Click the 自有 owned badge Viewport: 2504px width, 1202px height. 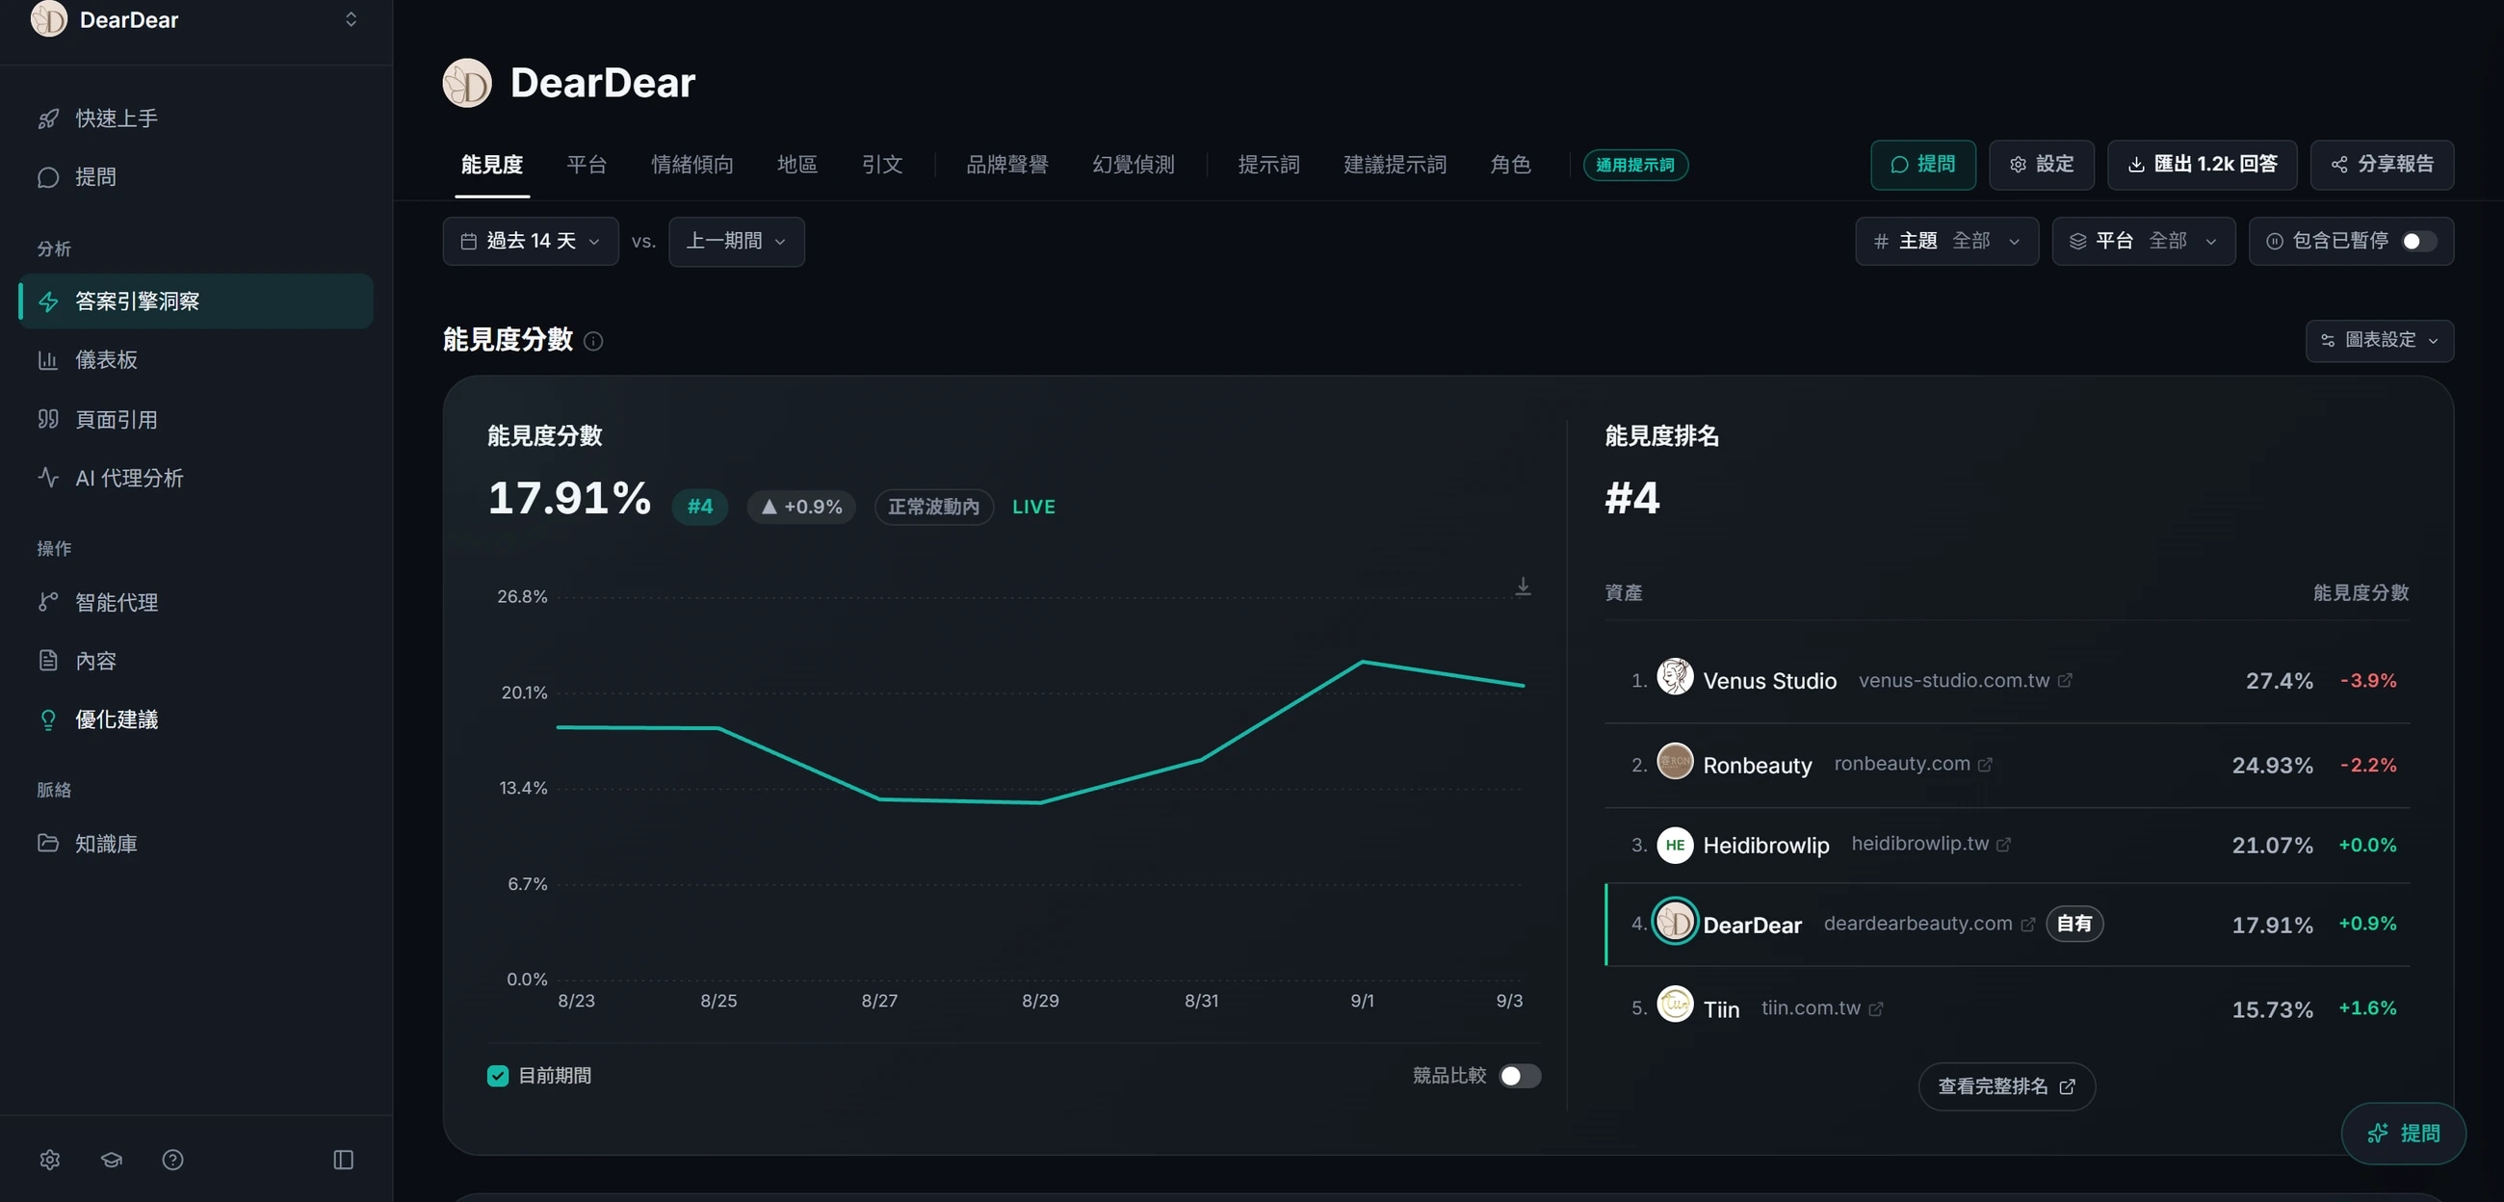pos(2074,923)
